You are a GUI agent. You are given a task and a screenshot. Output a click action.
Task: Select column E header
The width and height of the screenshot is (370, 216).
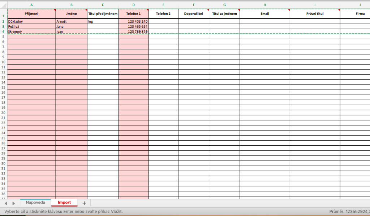163,5
